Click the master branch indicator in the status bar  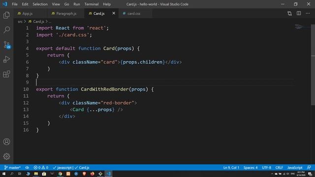[12, 168]
